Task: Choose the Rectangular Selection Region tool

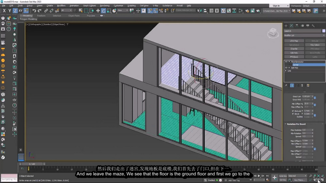Action: [86, 11]
